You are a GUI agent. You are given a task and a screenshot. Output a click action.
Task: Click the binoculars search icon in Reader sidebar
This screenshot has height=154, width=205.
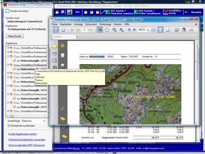(x=55, y=67)
